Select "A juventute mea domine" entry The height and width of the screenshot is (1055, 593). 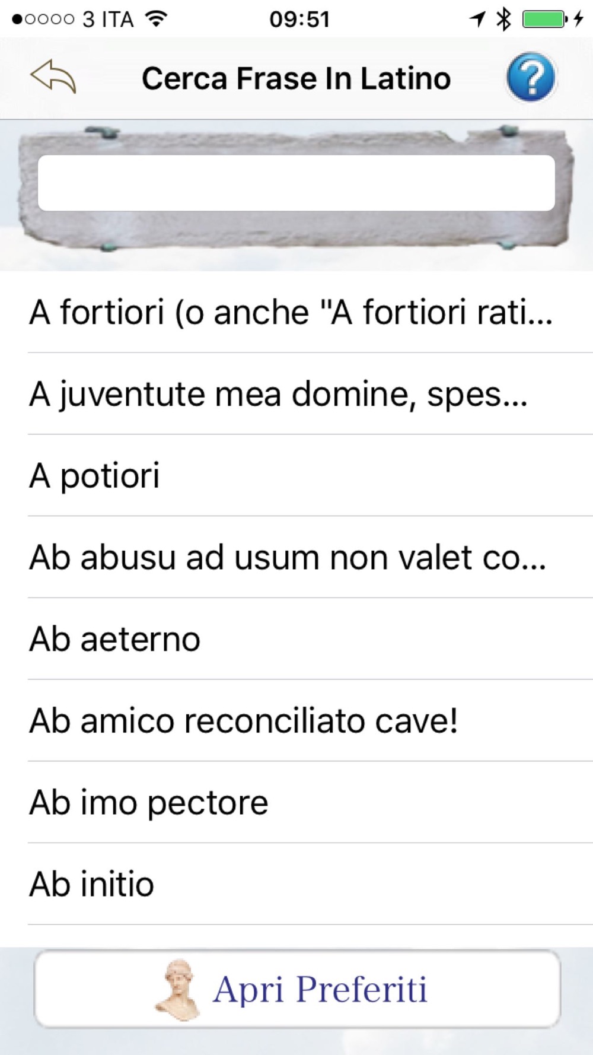(x=279, y=394)
